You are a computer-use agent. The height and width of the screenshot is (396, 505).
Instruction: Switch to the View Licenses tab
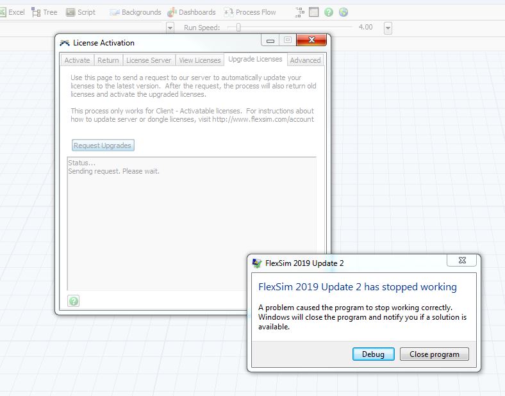point(200,60)
